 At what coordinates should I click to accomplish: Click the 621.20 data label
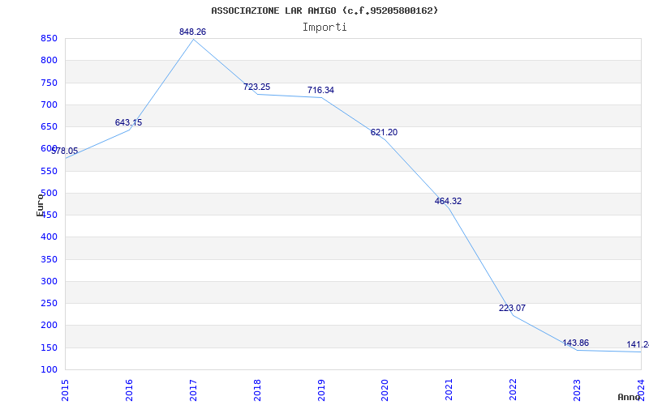tap(384, 132)
